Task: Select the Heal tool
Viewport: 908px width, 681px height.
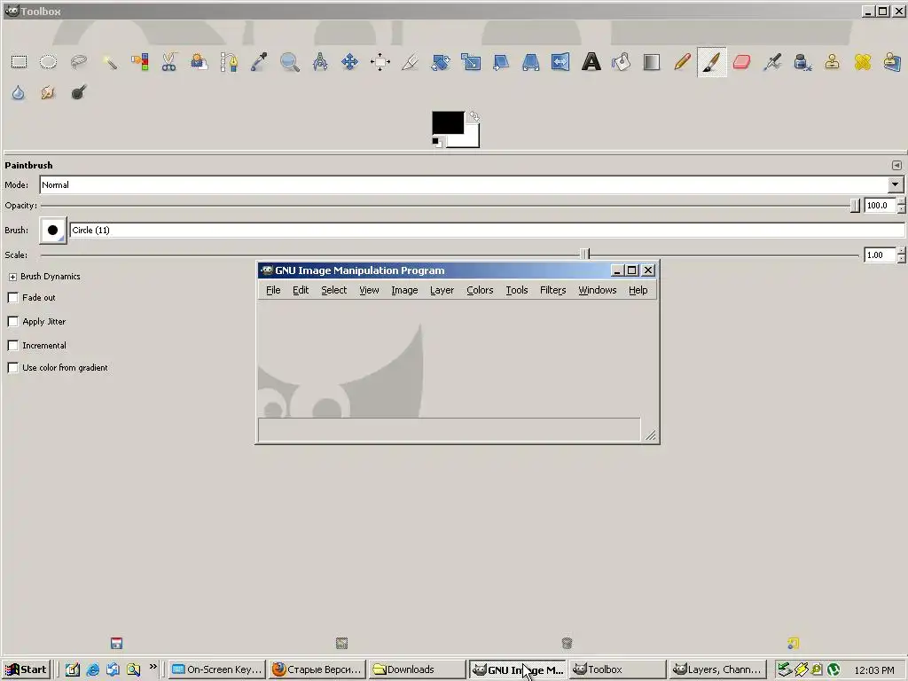Action: point(863,62)
